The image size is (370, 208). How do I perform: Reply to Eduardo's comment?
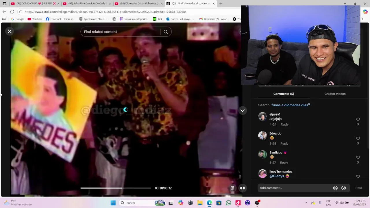[284, 144]
